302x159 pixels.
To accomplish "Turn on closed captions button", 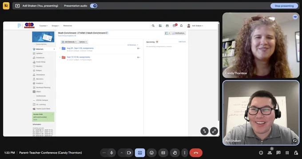I will click(163, 153).
